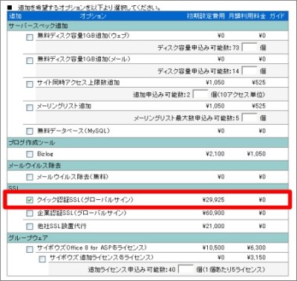Click the 初期設定費用 column header
Image resolution: width=297 pixels, height=281 pixels.
pyautogui.click(x=206, y=16)
